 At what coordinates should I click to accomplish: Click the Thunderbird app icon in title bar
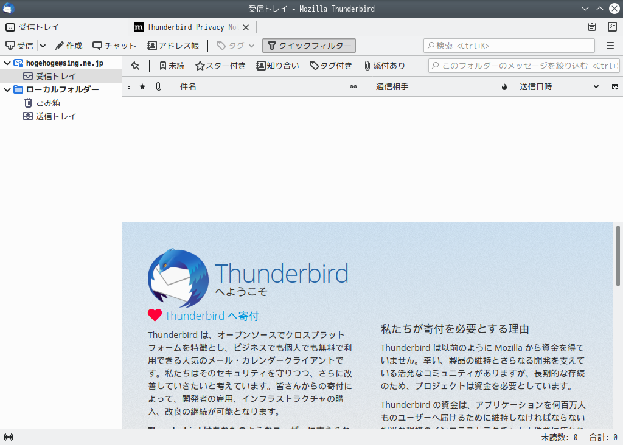click(9, 9)
